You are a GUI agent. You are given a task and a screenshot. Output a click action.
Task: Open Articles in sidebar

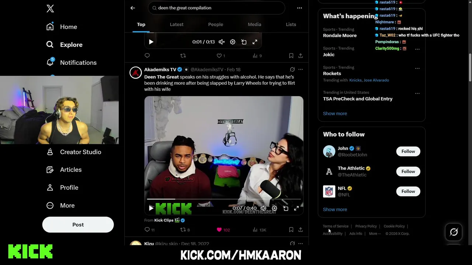pos(64,170)
